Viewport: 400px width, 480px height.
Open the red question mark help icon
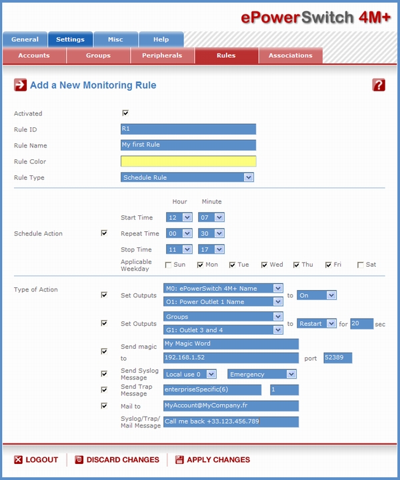[x=379, y=85]
